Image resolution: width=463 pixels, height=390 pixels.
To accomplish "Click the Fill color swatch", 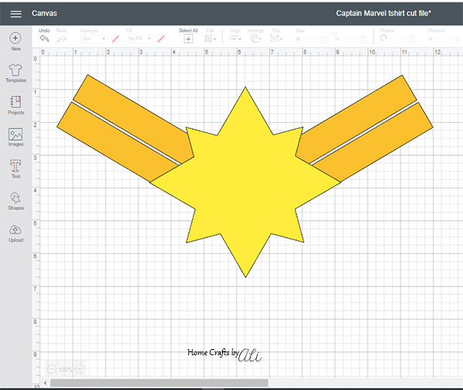I will (161, 39).
